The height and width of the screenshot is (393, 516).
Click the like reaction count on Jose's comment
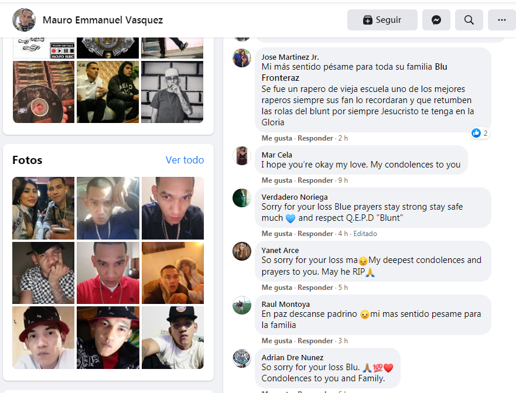(480, 133)
